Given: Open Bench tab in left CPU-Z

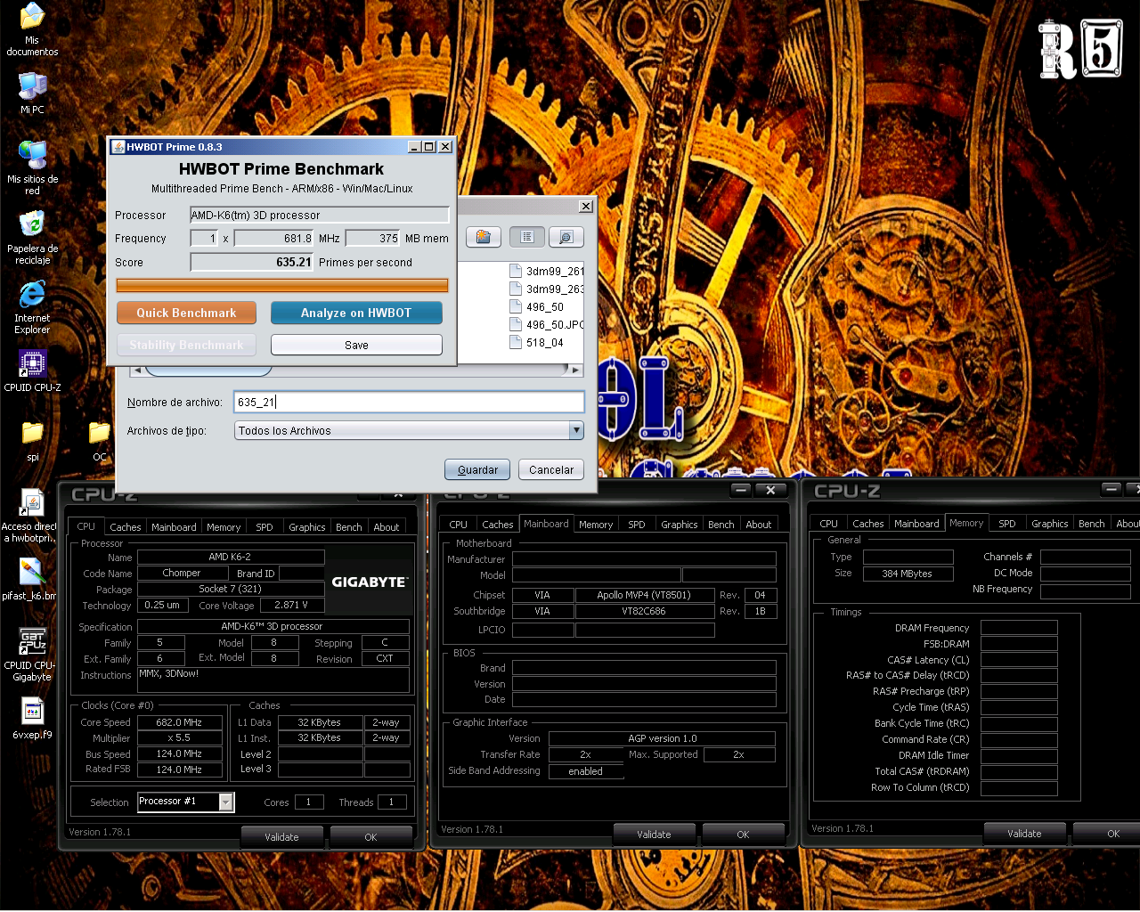Looking at the screenshot, I should [349, 527].
